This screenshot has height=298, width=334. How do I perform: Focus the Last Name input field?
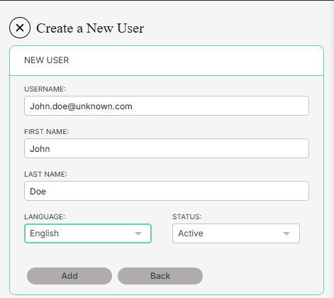tap(167, 191)
